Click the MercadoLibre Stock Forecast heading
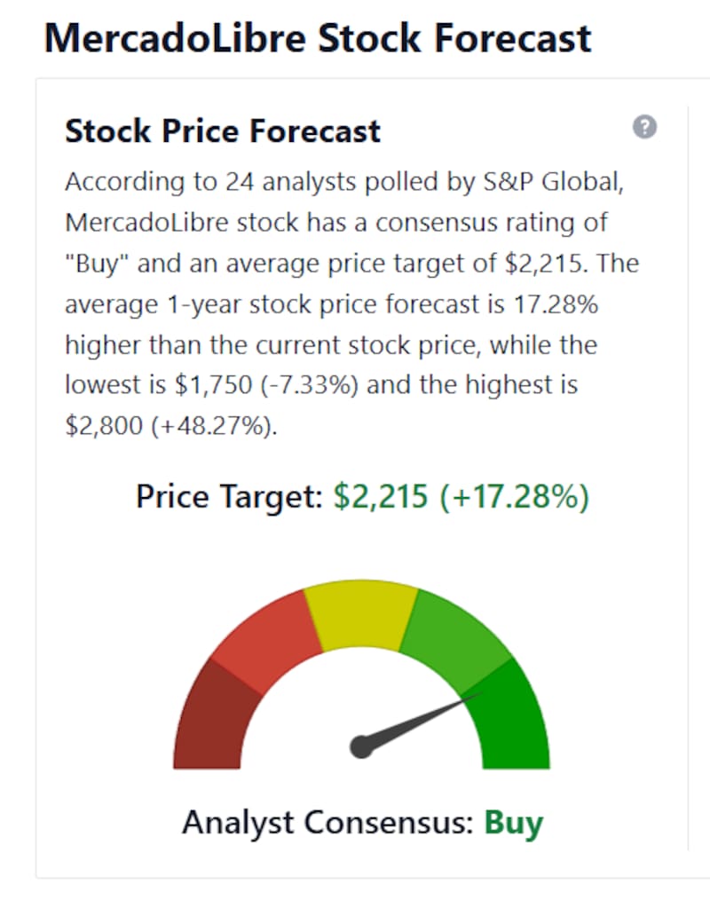710x900 pixels. (318, 38)
